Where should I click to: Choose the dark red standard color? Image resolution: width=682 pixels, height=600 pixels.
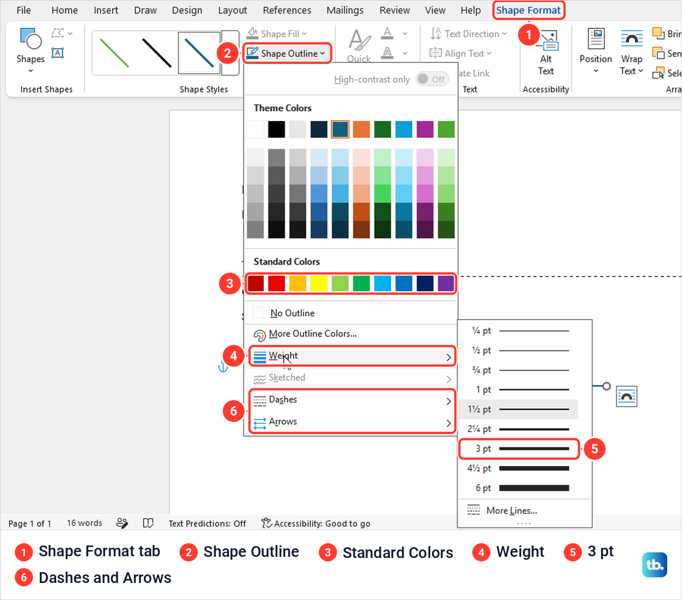point(255,283)
